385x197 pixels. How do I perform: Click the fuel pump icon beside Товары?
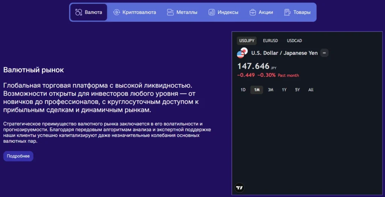287,12
